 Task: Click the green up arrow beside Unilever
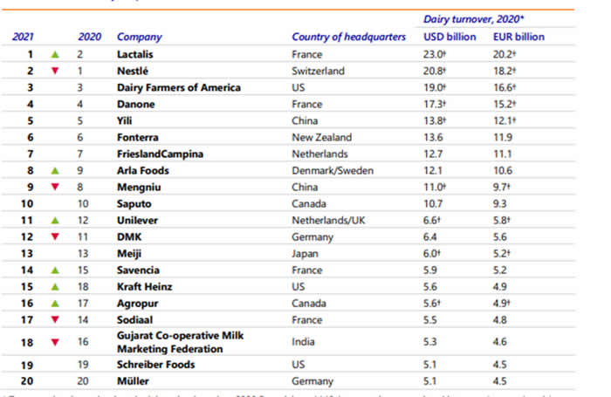55,221
